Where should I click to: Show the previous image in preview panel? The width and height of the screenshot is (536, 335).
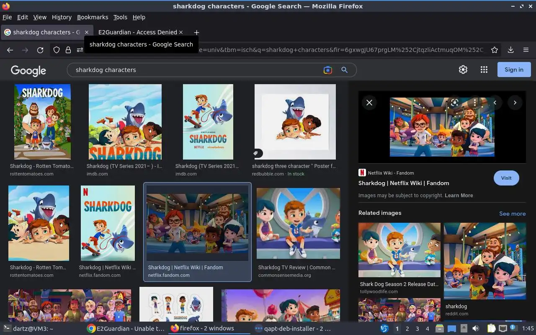(495, 103)
